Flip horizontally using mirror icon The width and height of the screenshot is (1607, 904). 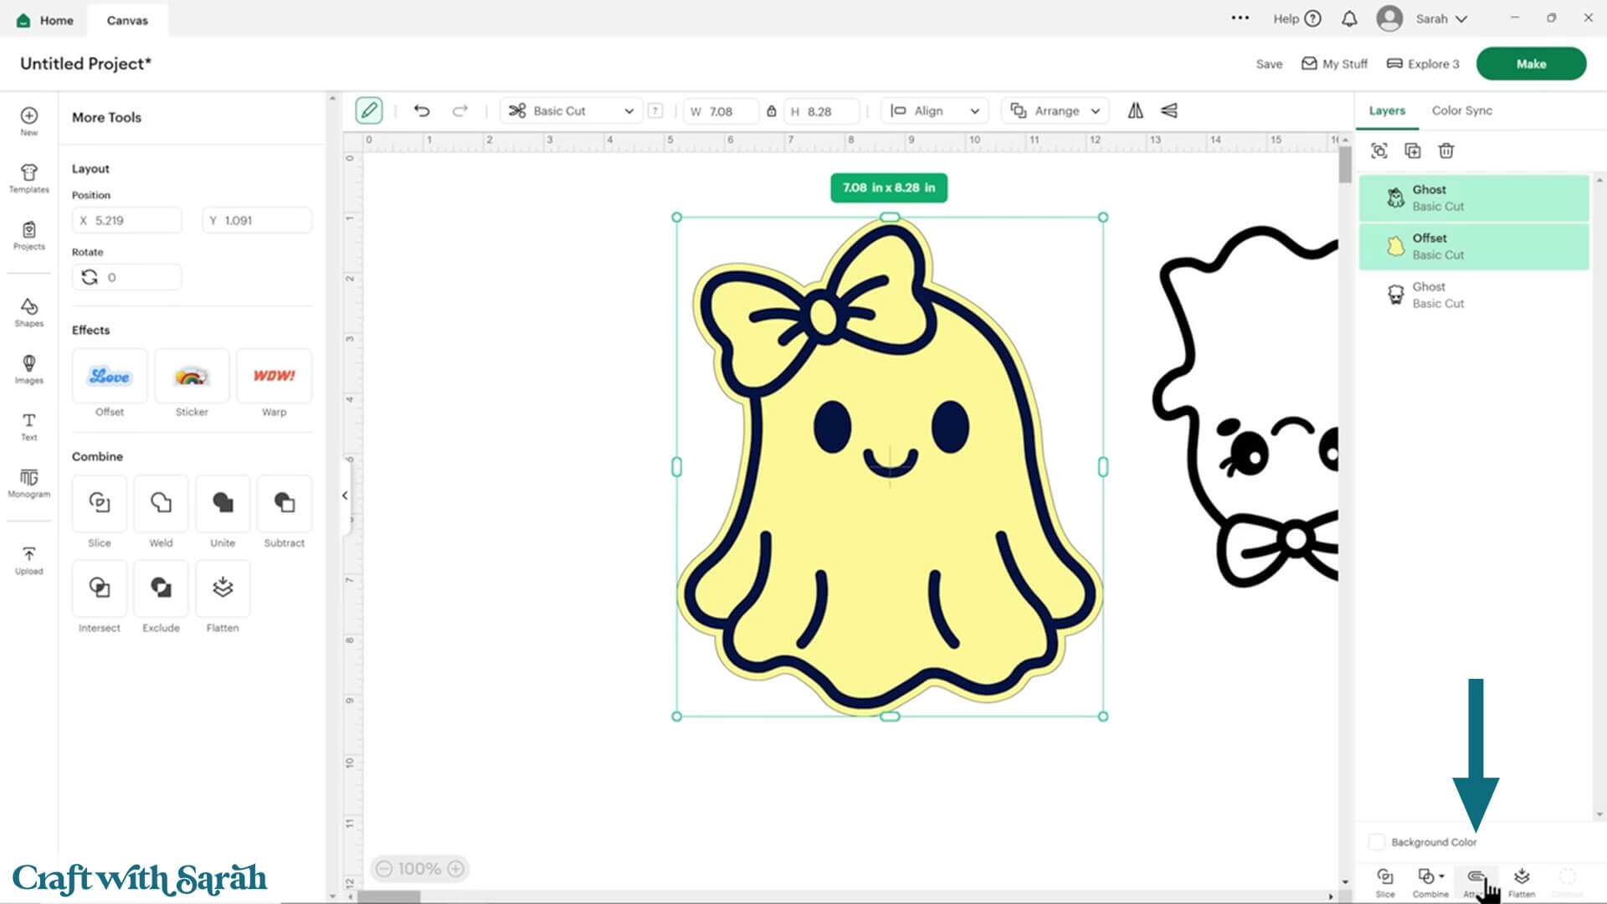point(1135,110)
